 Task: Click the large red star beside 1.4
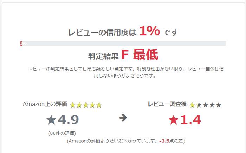[173, 120]
